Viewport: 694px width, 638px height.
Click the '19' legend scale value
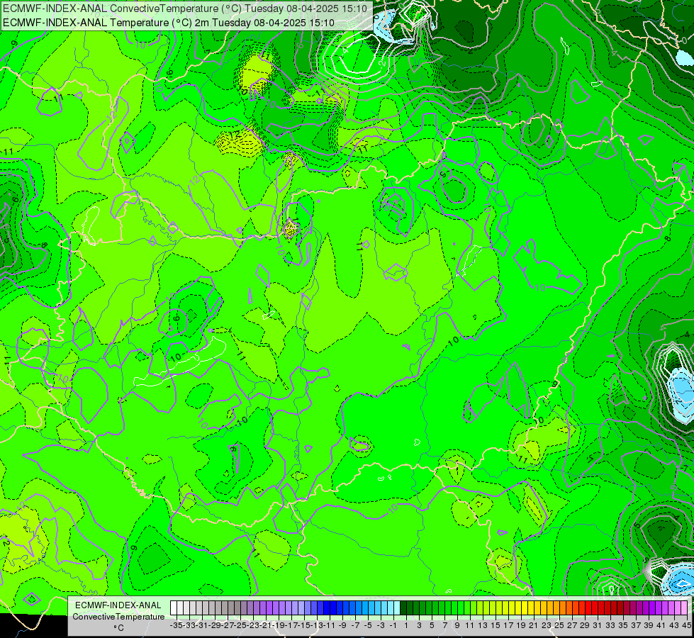pyautogui.click(x=521, y=625)
